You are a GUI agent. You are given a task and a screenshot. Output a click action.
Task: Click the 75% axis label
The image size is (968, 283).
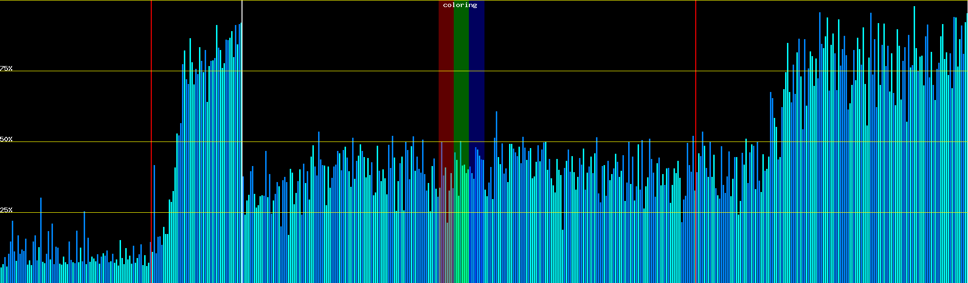tap(6, 68)
